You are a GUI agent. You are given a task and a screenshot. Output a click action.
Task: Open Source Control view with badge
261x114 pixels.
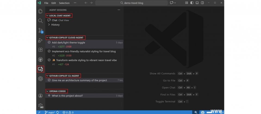tap(41, 31)
